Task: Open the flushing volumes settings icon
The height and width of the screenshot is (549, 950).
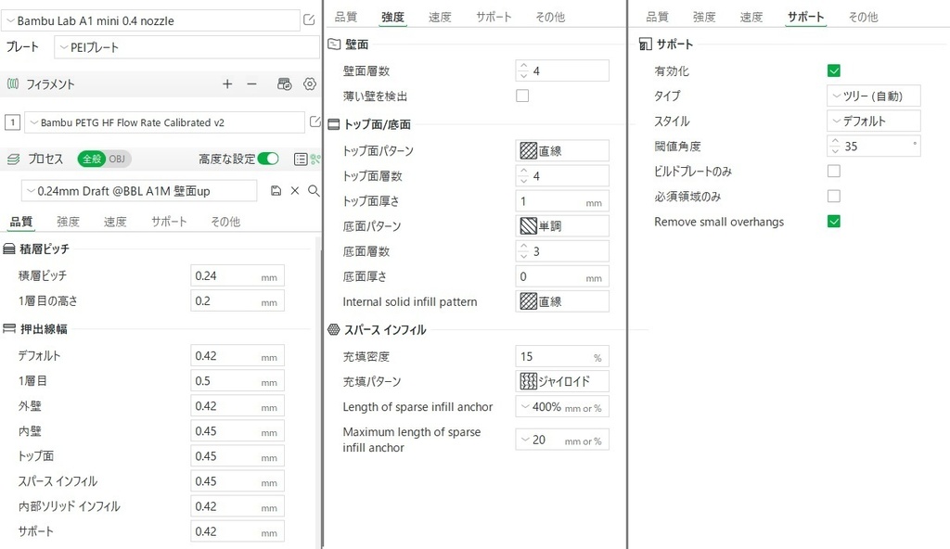Action: point(284,83)
